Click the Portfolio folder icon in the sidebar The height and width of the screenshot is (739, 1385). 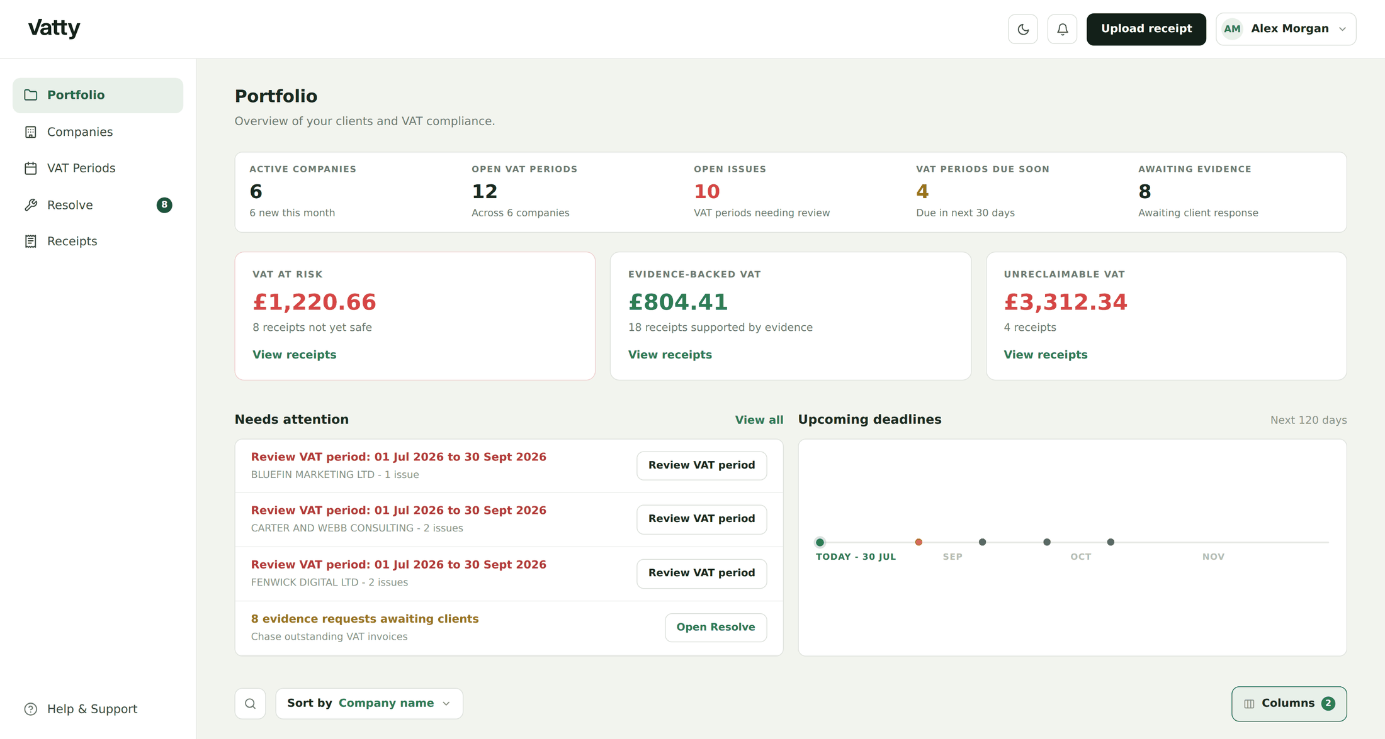(x=31, y=95)
